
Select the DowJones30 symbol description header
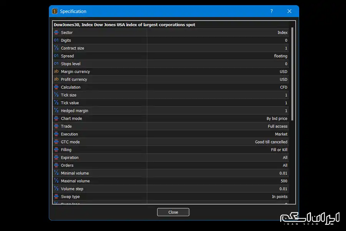click(x=125, y=25)
